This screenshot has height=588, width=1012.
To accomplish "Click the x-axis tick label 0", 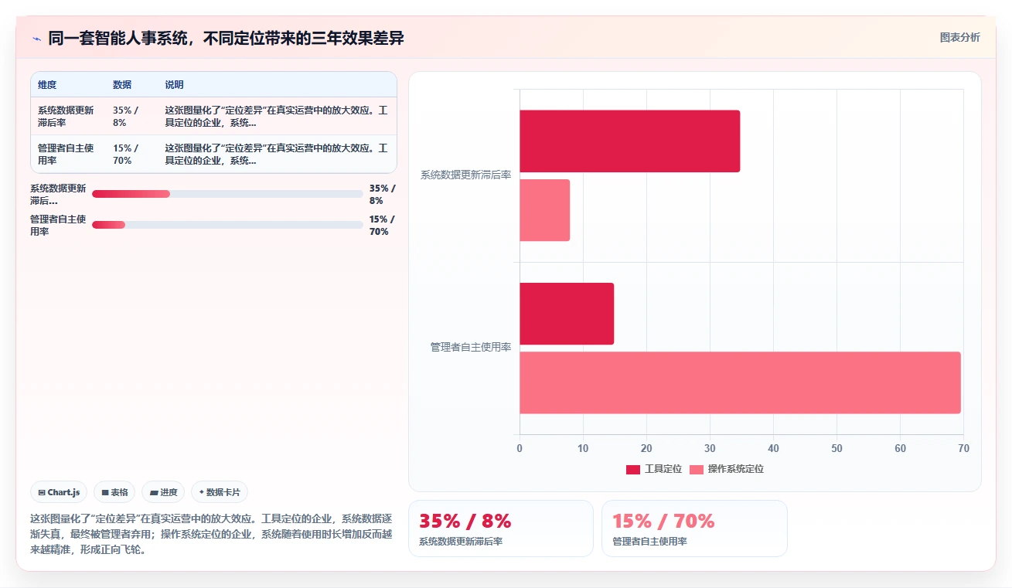I will pyautogui.click(x=520, y=448).
